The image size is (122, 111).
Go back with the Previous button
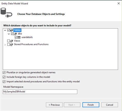54,105
